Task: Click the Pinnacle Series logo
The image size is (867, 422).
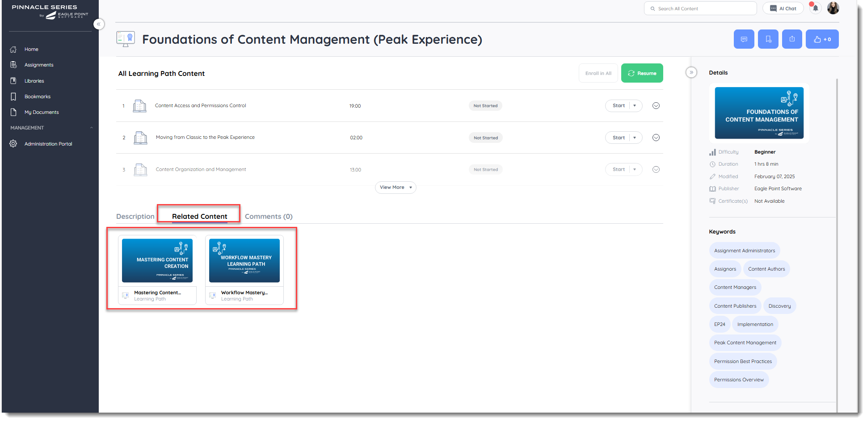Action: 50,12
